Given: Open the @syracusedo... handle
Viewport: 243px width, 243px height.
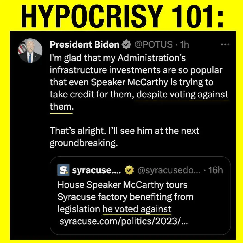Looking at the screenshot, I should point(169,170).
